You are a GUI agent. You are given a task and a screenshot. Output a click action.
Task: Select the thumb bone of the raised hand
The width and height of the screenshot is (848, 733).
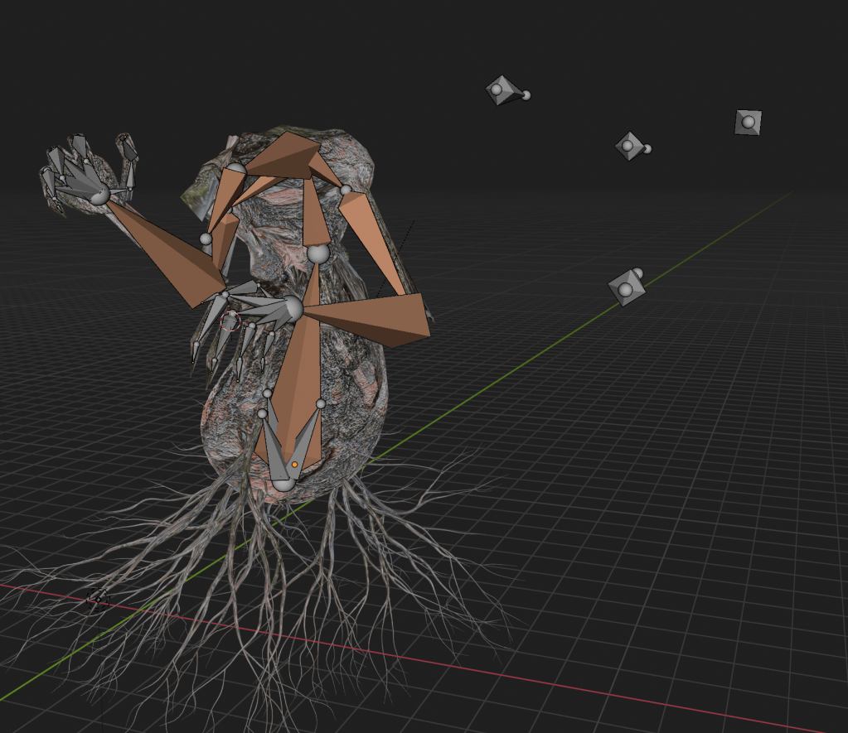click(128, 157)
